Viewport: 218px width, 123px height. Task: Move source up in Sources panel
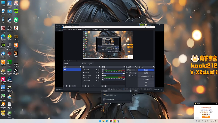(92, 86)
